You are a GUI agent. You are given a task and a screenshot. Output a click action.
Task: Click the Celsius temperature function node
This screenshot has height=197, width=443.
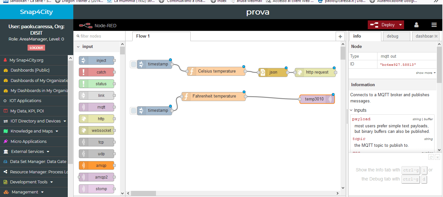click(x=216, y=71)
